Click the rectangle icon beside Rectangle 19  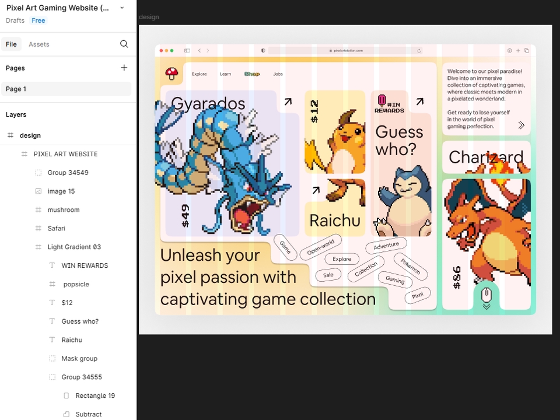(66, 395)
